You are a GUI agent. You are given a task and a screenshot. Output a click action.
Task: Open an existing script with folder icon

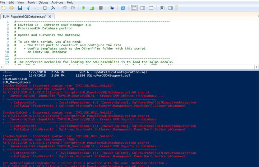pyautogui.click(x=11, y=8)
